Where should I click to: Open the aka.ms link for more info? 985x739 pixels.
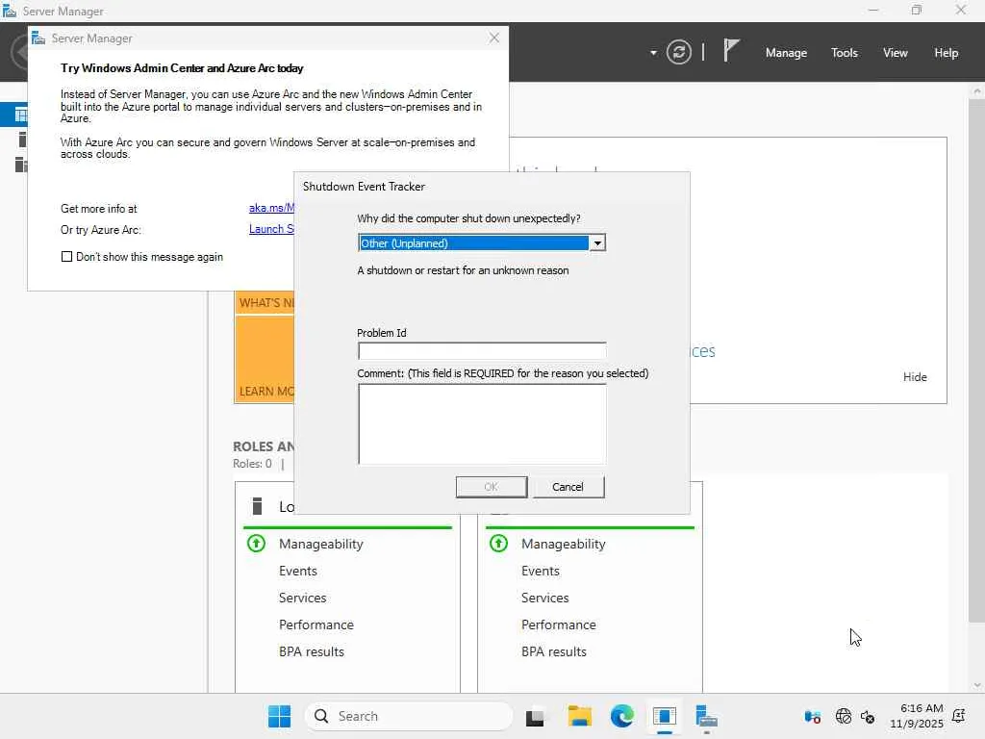pos(271,208)
